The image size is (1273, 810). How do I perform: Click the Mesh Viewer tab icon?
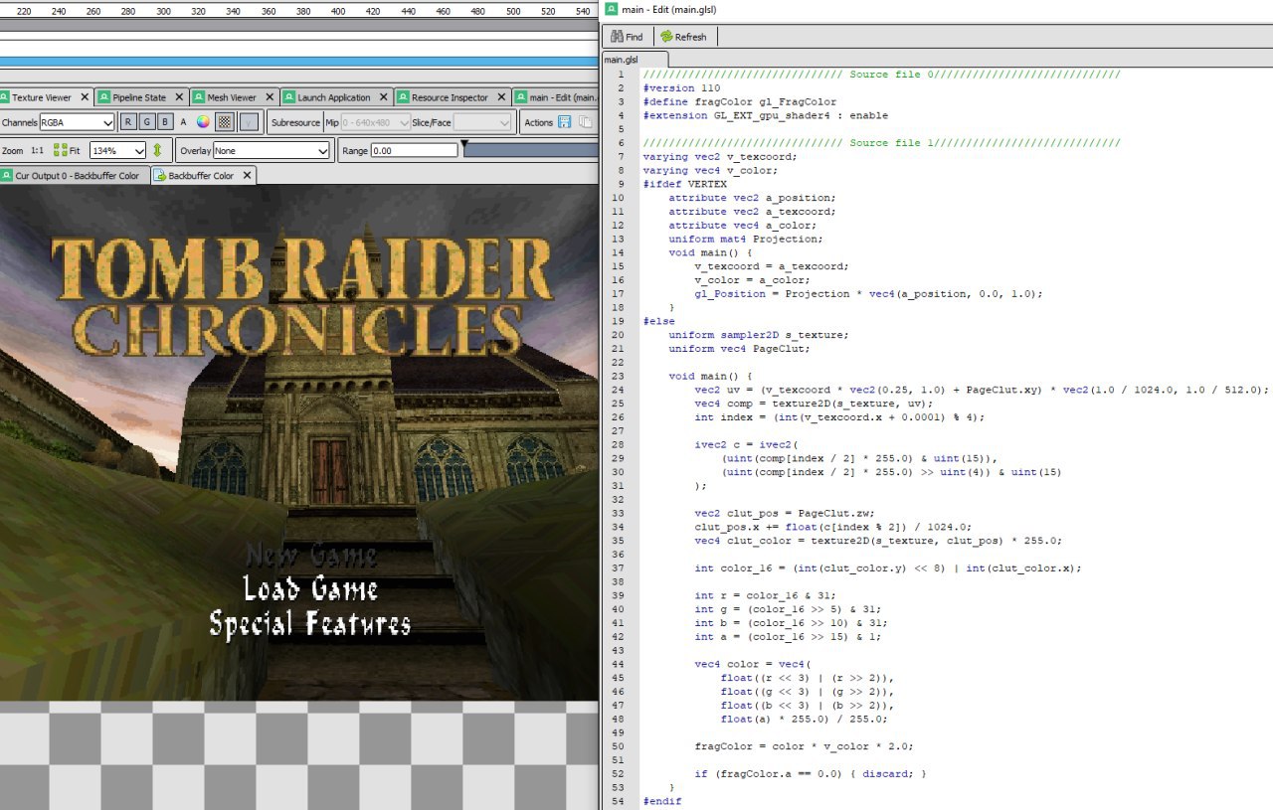199,97
